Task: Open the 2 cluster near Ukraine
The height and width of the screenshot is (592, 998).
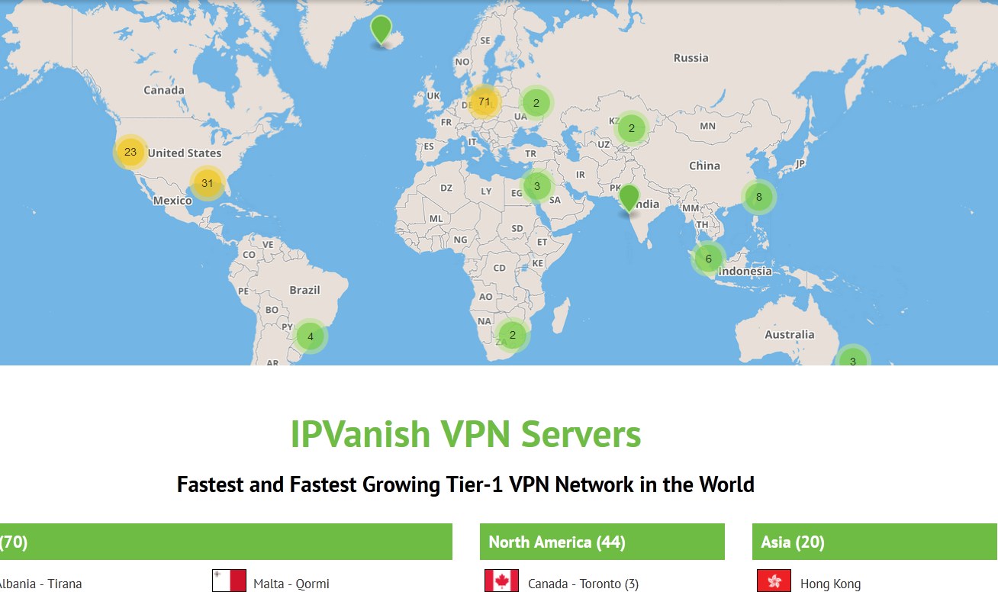Action: [536, 102]
